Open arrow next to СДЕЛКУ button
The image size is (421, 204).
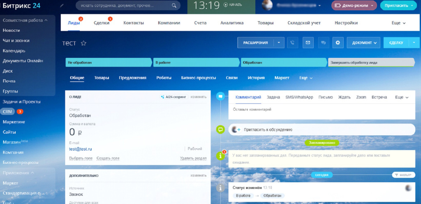click(414, 43)
